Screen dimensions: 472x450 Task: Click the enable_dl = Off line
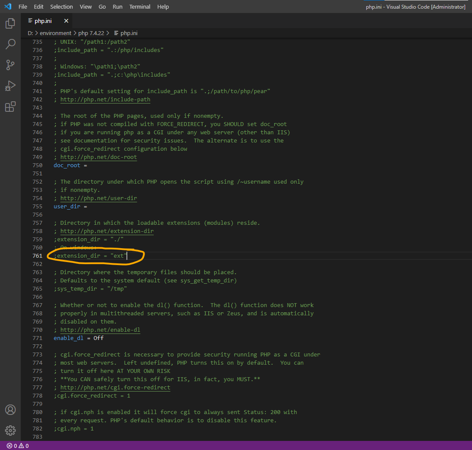[x=78, y=338]
